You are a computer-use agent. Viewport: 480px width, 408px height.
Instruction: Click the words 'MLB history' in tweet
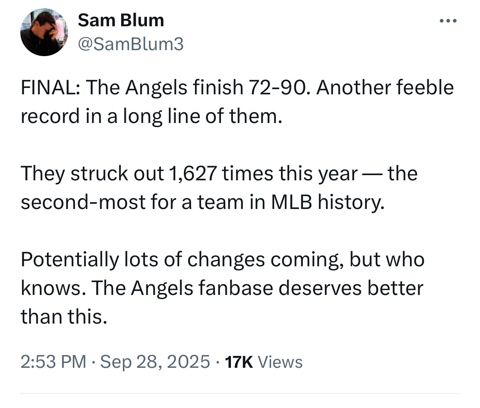pyautogui.click(x=328, y=202)
